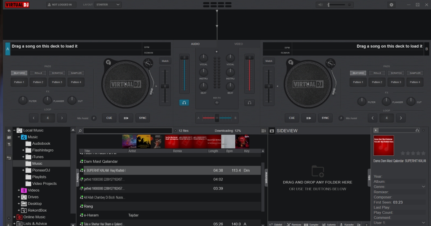This screenshot has height=226, width=431.
Task: Click the folder filter icon in the sidebar
Action: 9,144
